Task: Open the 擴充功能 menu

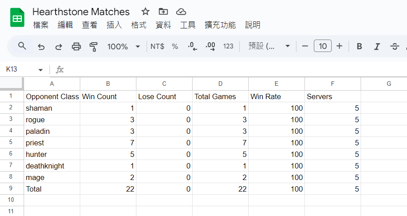Action: (220, 25)
